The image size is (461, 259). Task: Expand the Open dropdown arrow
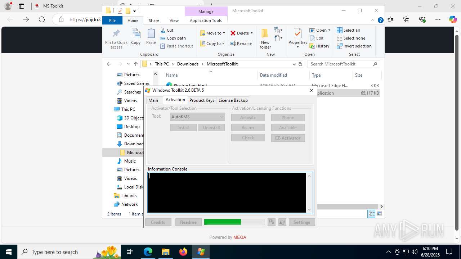tap(329, 30)
